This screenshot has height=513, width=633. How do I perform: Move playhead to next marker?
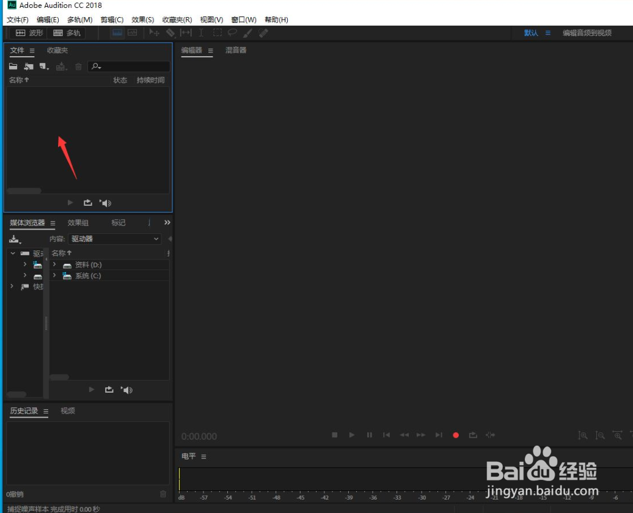(439, 435)
